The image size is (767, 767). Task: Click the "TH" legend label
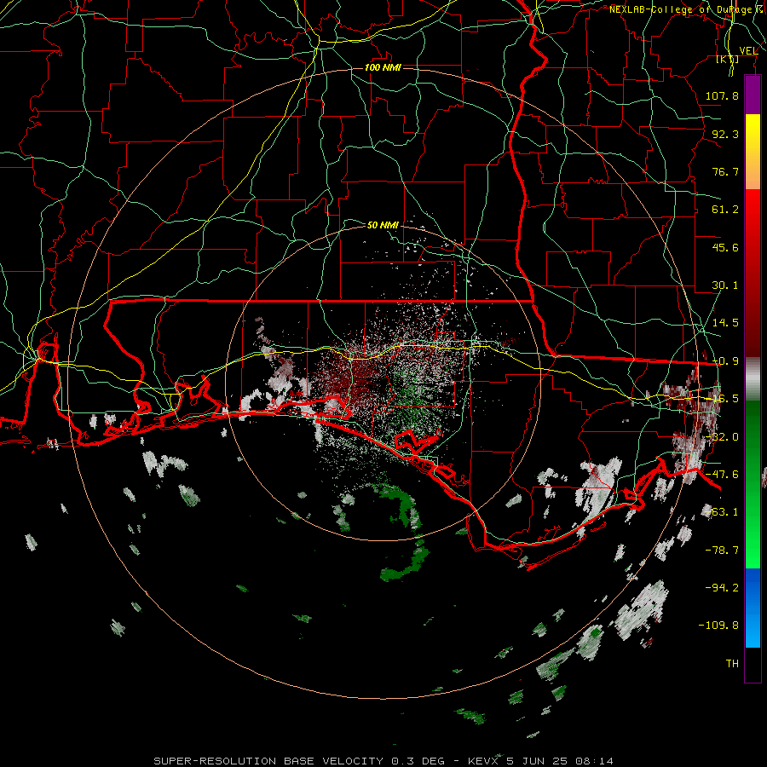point(732,664)
